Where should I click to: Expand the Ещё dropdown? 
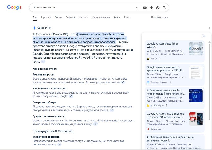tap(127, 17)
